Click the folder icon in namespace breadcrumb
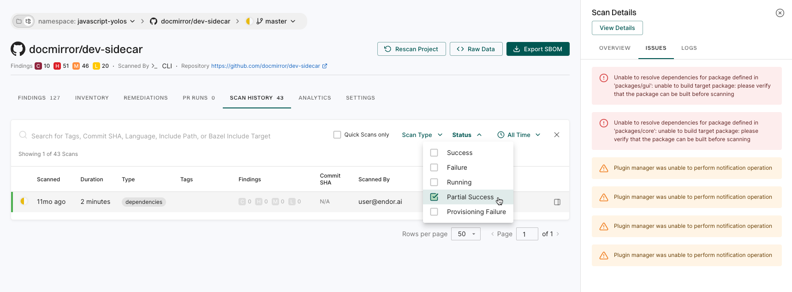Viewport: 792px width, 292px height. (x=19, y=21)
